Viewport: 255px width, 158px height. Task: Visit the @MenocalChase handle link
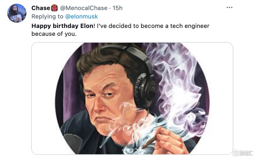83,8
